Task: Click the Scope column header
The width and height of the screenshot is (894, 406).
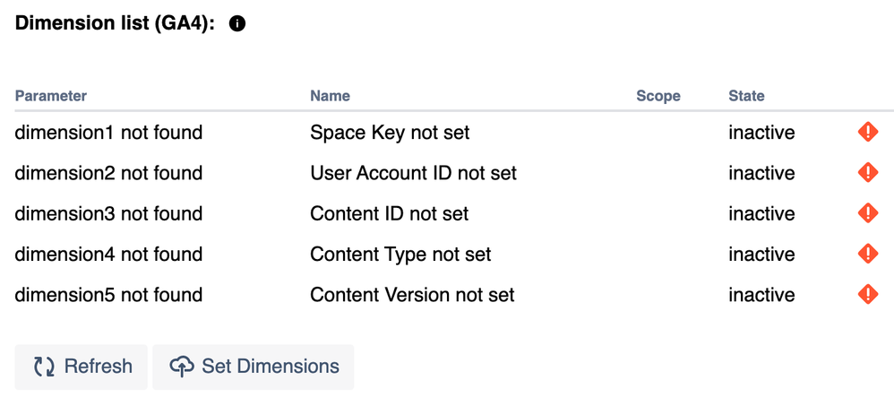Action: coord(658,96)
